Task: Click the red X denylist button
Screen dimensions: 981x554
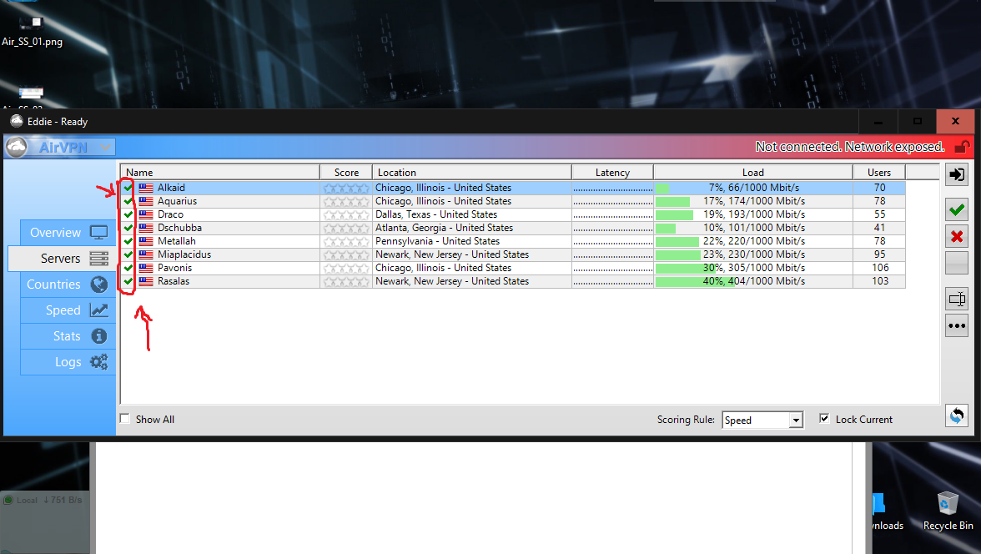Action: pos(957,237)
